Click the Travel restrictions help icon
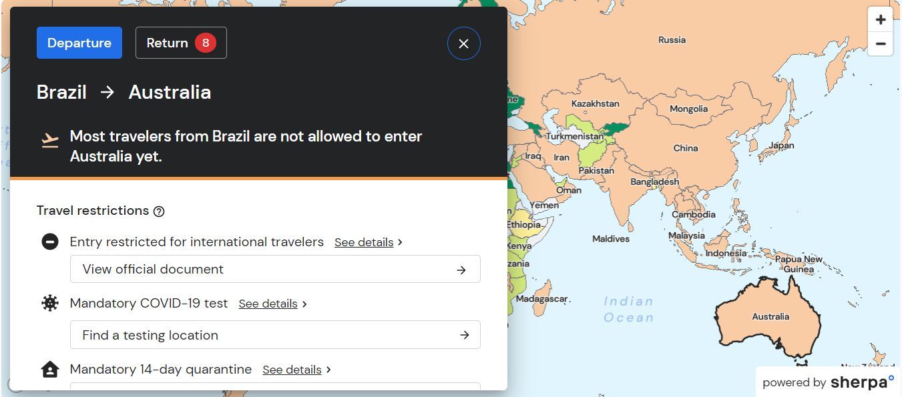 [x=159, y=212]
